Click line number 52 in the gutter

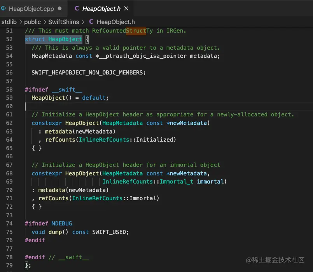9,39
